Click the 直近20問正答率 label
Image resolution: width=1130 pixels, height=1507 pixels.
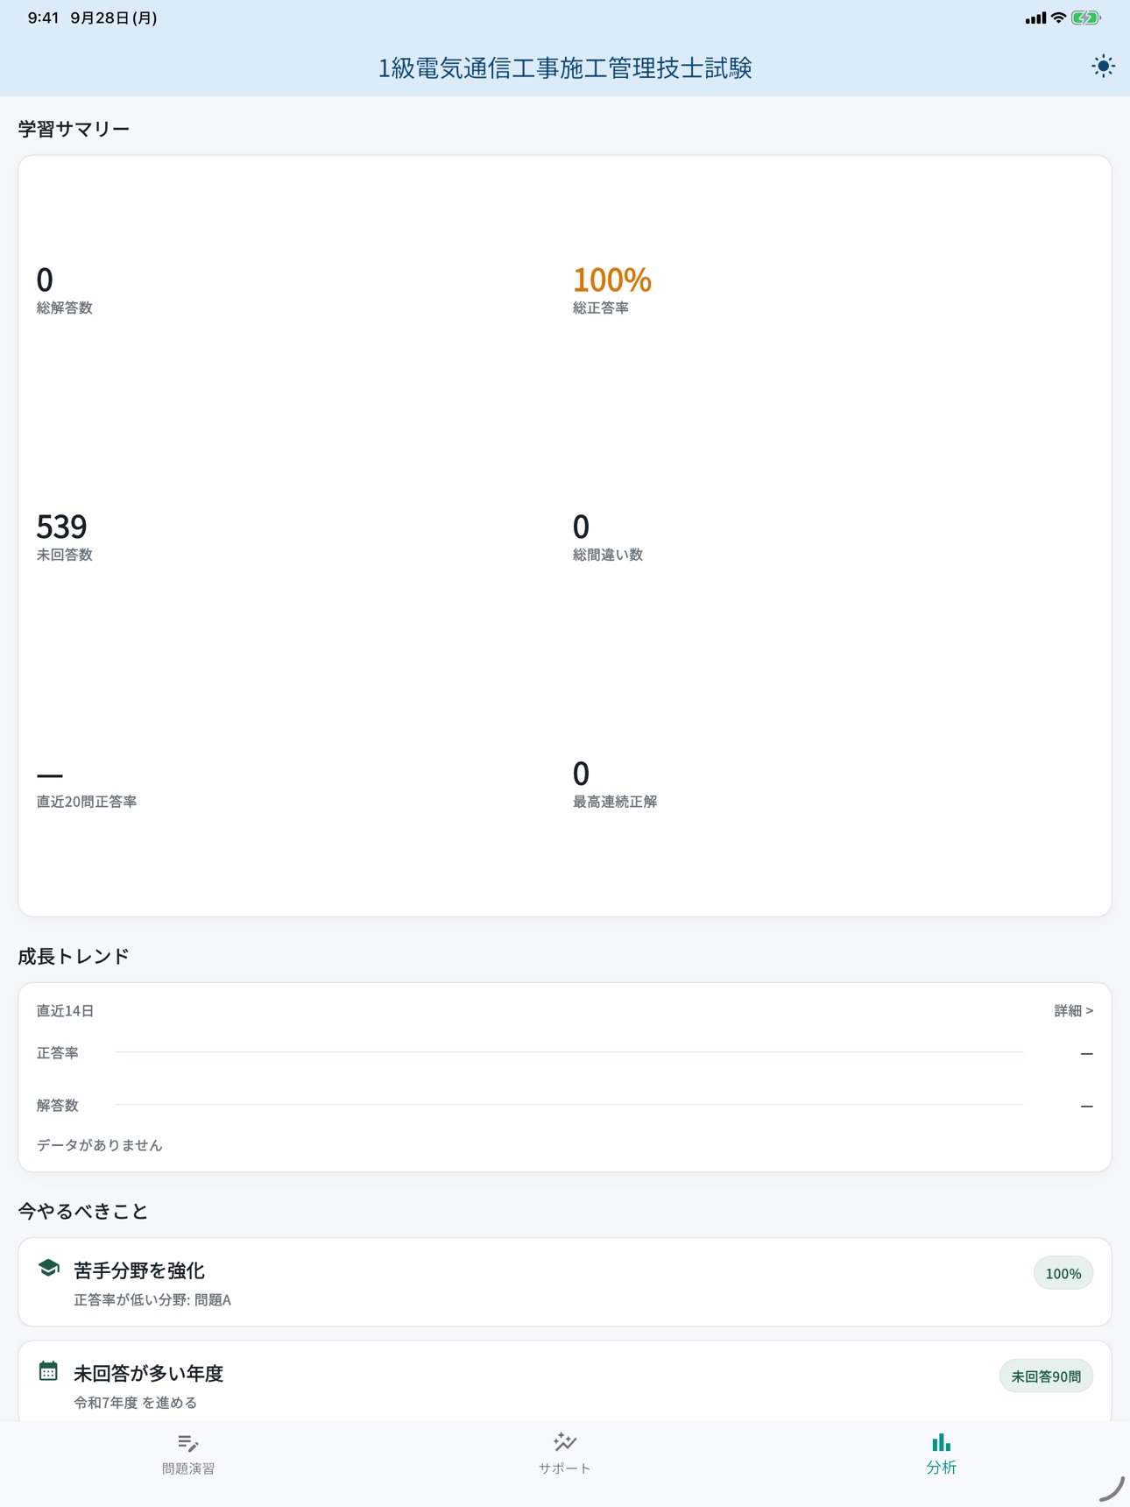(87, 803)
